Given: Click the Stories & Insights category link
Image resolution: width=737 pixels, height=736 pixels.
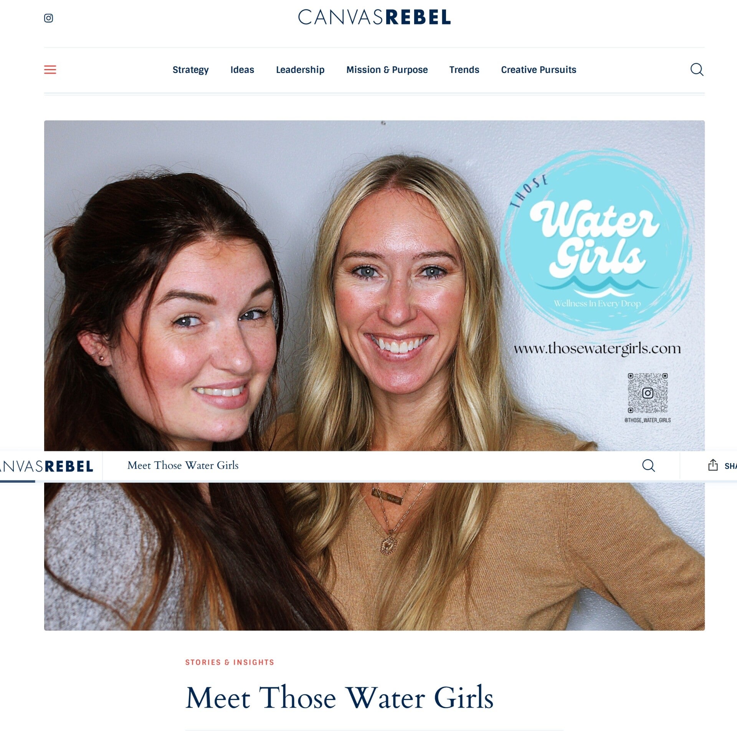Looking at the screenshot, I should point(230,662).
